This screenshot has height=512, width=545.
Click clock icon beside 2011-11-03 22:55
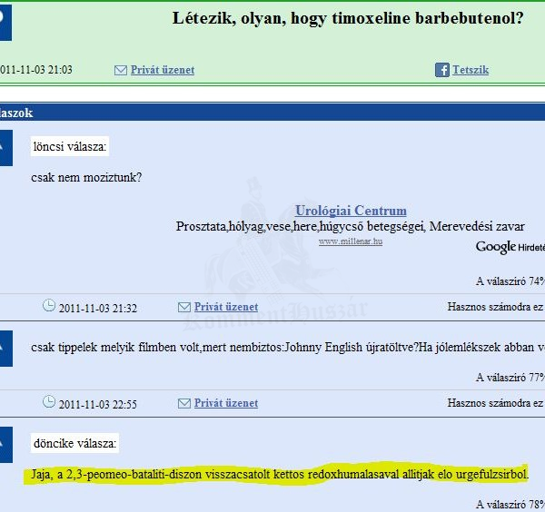(49, 402)
